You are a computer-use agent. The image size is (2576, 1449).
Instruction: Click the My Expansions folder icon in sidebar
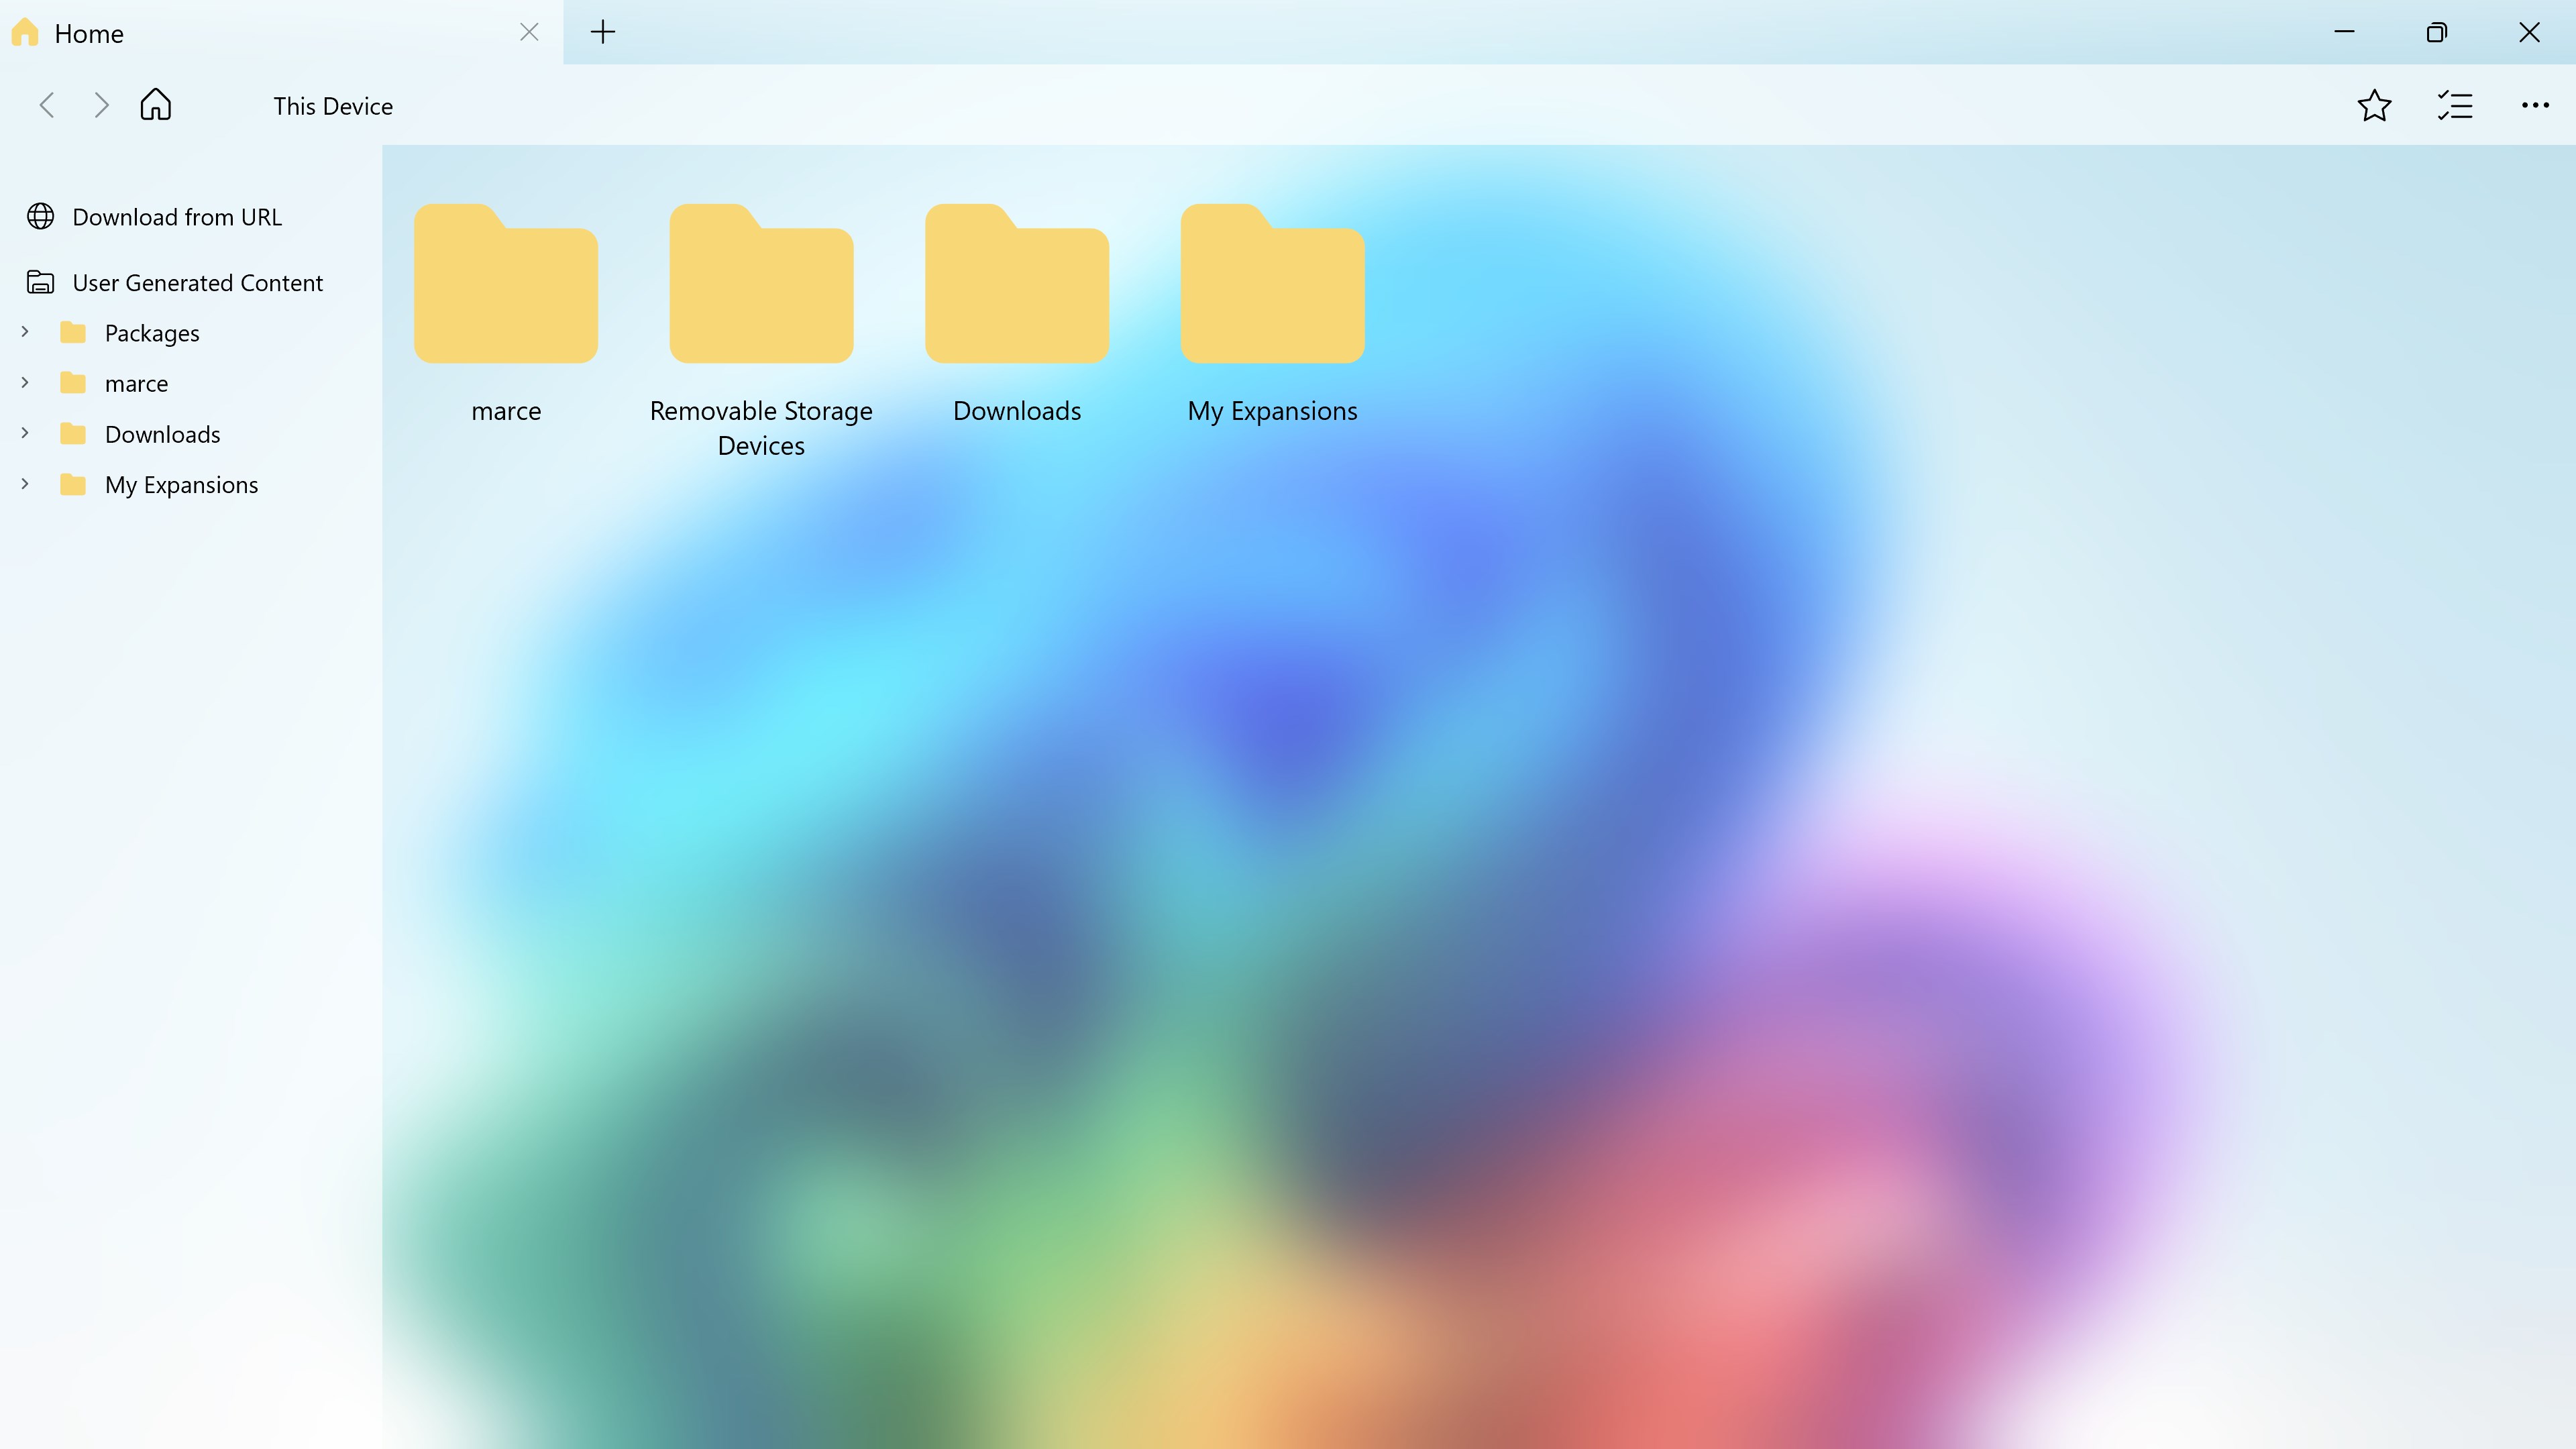73,484
